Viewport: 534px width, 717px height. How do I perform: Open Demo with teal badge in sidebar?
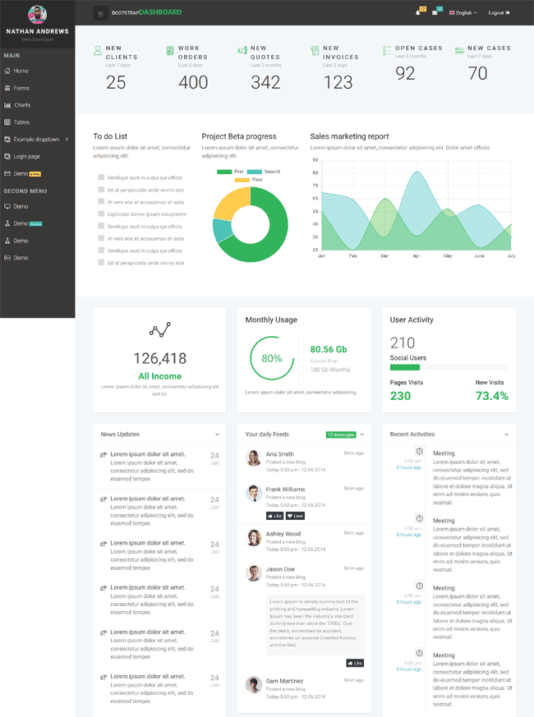(x=27, y=223)
